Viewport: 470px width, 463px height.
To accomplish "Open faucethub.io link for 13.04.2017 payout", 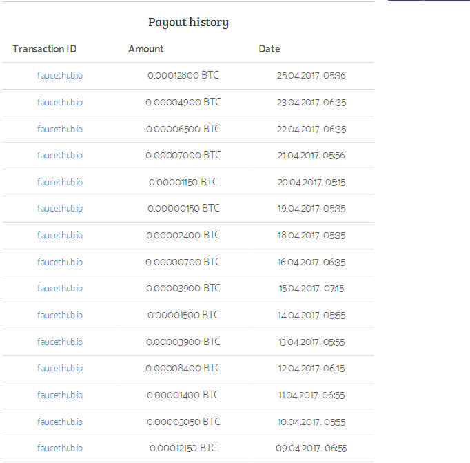I will pyautogui.click(x=60, y=342).
